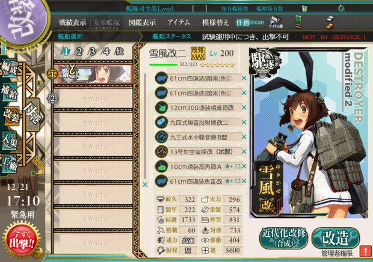Click the 近代化改修 modernization button
Viewport: 373px width, 262px height.
[x=283, y=238]
